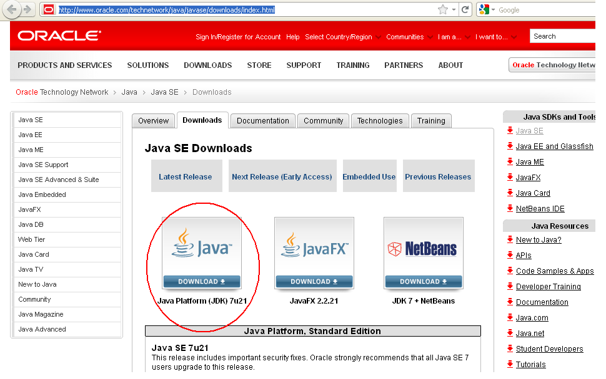
Task: Open the address bar history dropdown arrow
Action: coord(454,9)
